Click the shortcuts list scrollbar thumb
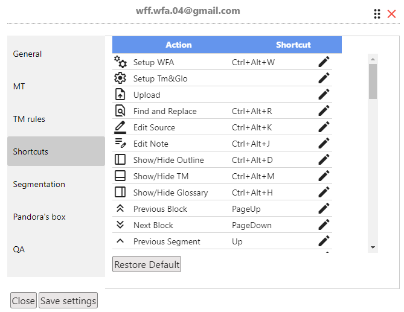This screenshot has height=312, width=404. (373, 81)
